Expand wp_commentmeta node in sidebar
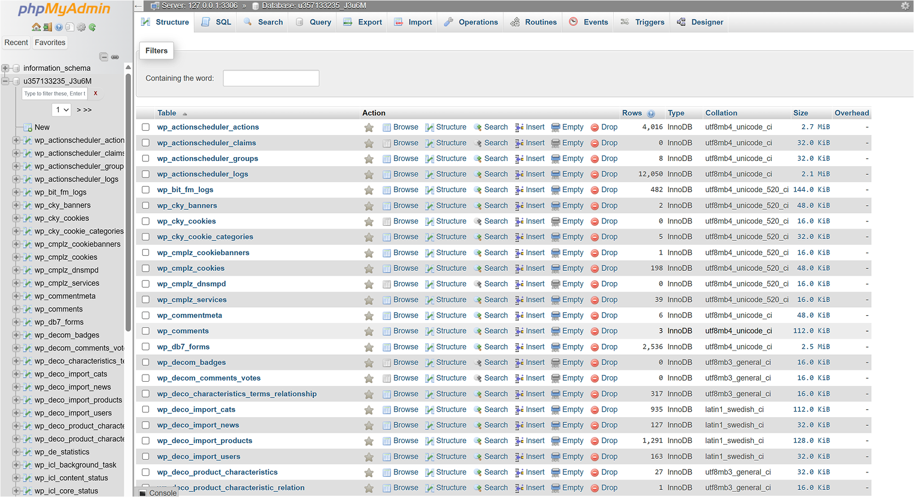Viewport: 914px width, 497px height. (x=16, y=297)
